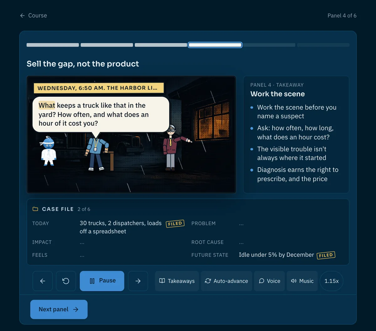This screenshot has height=331, width=376.
Task: Click the IMPACT field label
Action: click(x=42, y=242)
